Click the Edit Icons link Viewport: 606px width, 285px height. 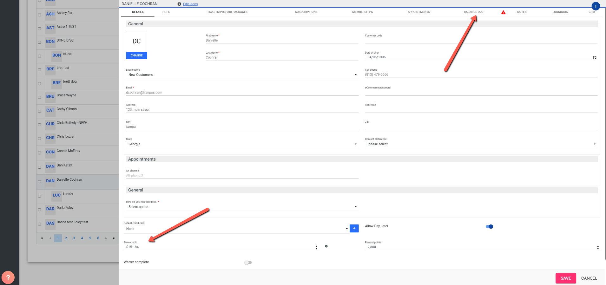pos(190,4)
